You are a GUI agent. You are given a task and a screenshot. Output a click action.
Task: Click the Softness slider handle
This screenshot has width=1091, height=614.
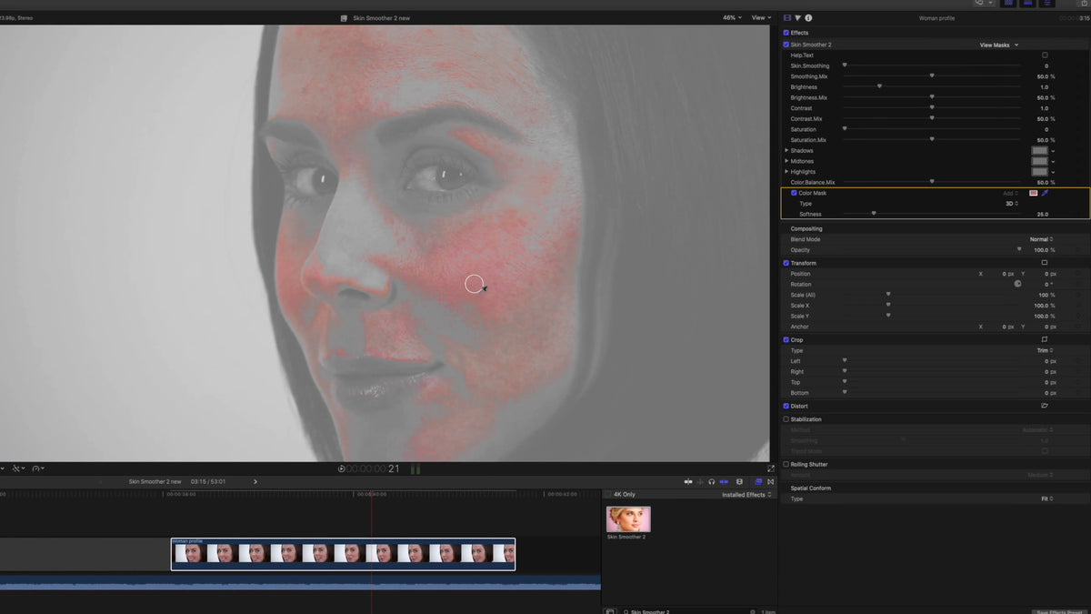[x=874, y=214]
